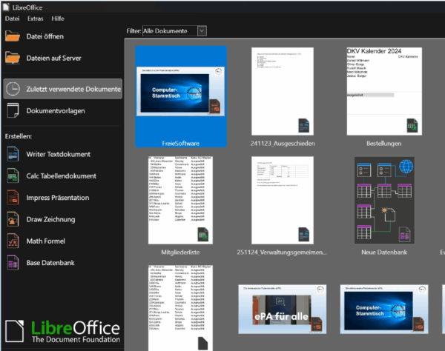Open the Extras menu
Screen dimensions: 445x351
pos(35,18)
